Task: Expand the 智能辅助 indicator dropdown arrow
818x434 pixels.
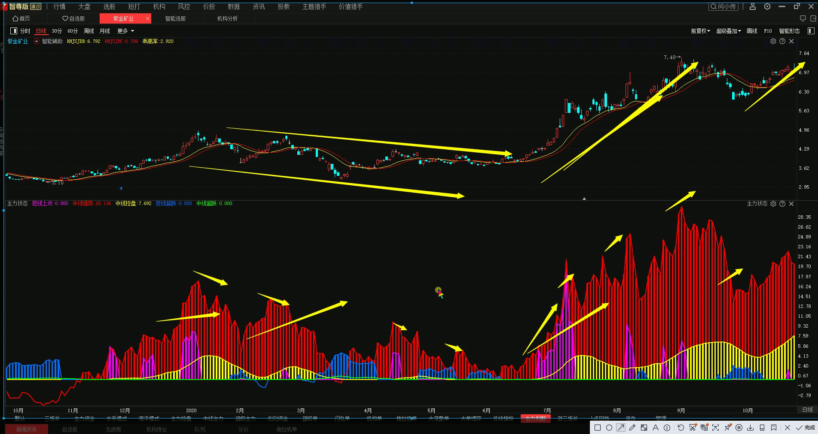Action: 37,42
